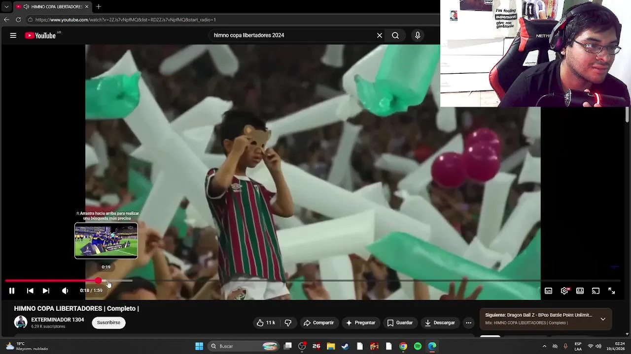Cast the video to a device
The width and height of the screenshot is (631, 354).
point(596,291)
